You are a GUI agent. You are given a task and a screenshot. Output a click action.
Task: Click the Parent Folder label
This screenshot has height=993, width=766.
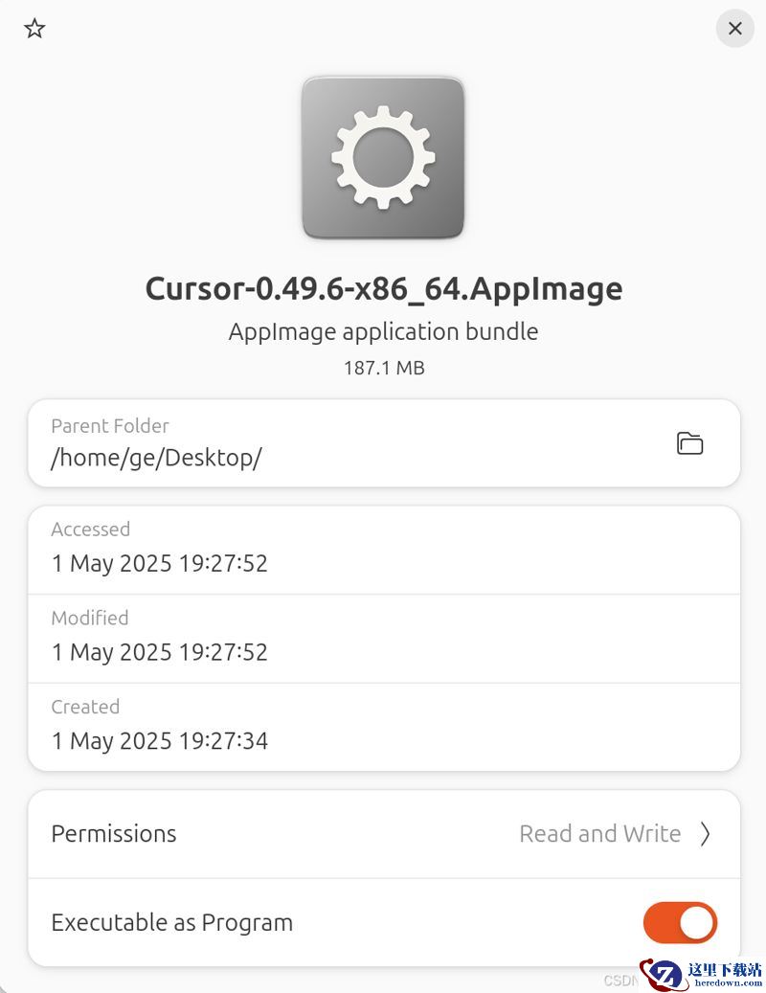(110, 426)
